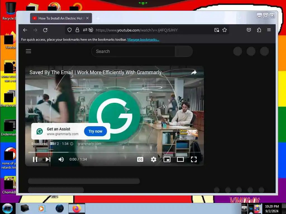Image resolution: width=286 pixels, height=214 pixels.
Task: Toggle theater mode on the player
Action: (180, 159)
